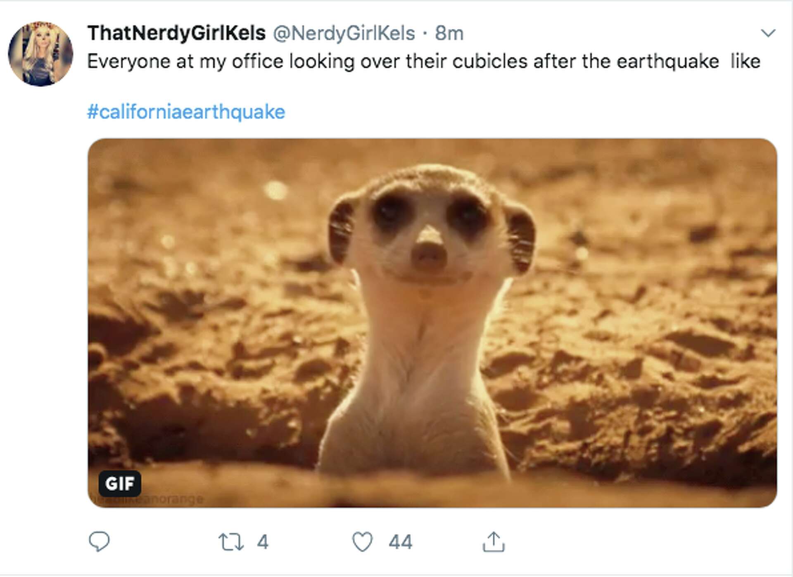Viewport: 793px width, 577px height.
Task: Retweet this tweet using the arrows icon
Action: pyautogui.click(x=231, y=542)
